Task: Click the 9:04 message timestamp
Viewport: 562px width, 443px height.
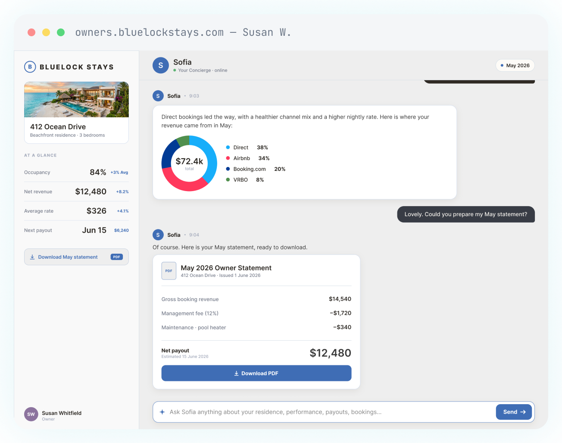Action: point(194,235)
